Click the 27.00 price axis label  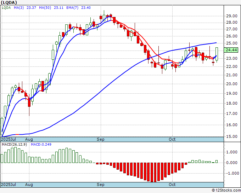point(232,29)
